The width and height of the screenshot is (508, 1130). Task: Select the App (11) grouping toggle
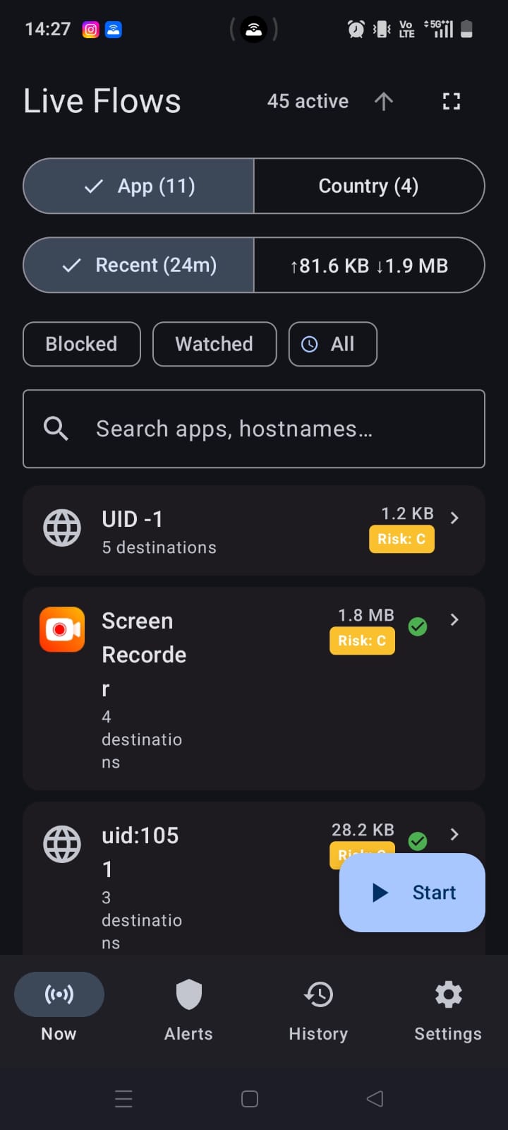point(139,186)
